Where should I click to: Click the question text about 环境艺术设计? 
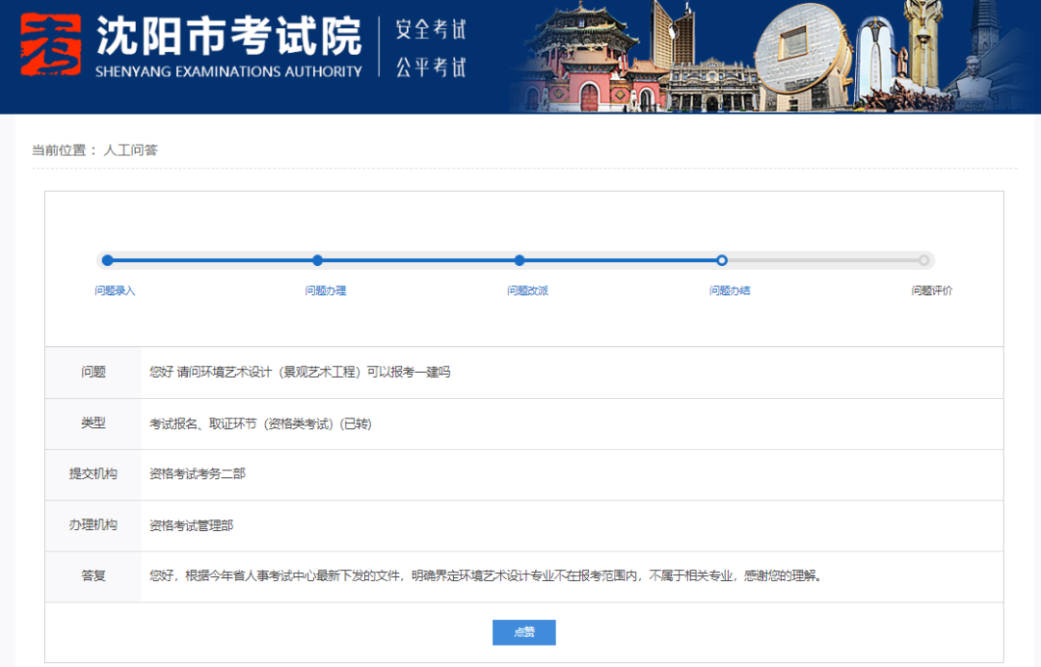[300, 372]
